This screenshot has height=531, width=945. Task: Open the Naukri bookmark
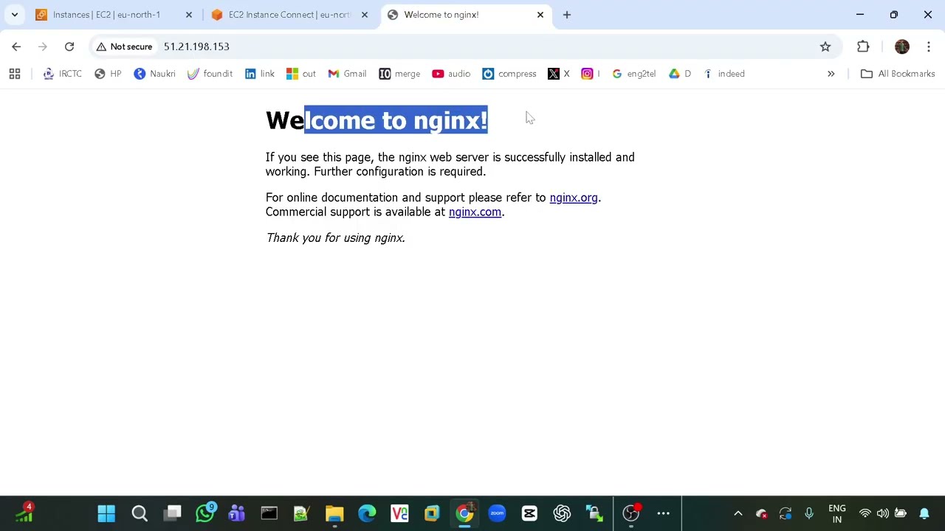click(154, 74)
